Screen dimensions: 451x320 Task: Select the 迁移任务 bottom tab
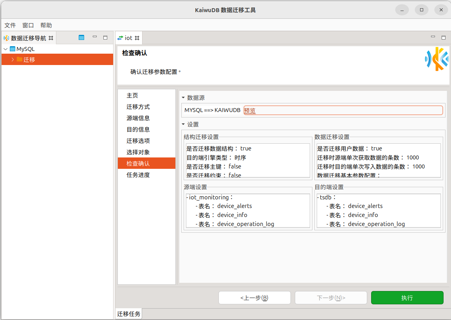click(129, 314)
